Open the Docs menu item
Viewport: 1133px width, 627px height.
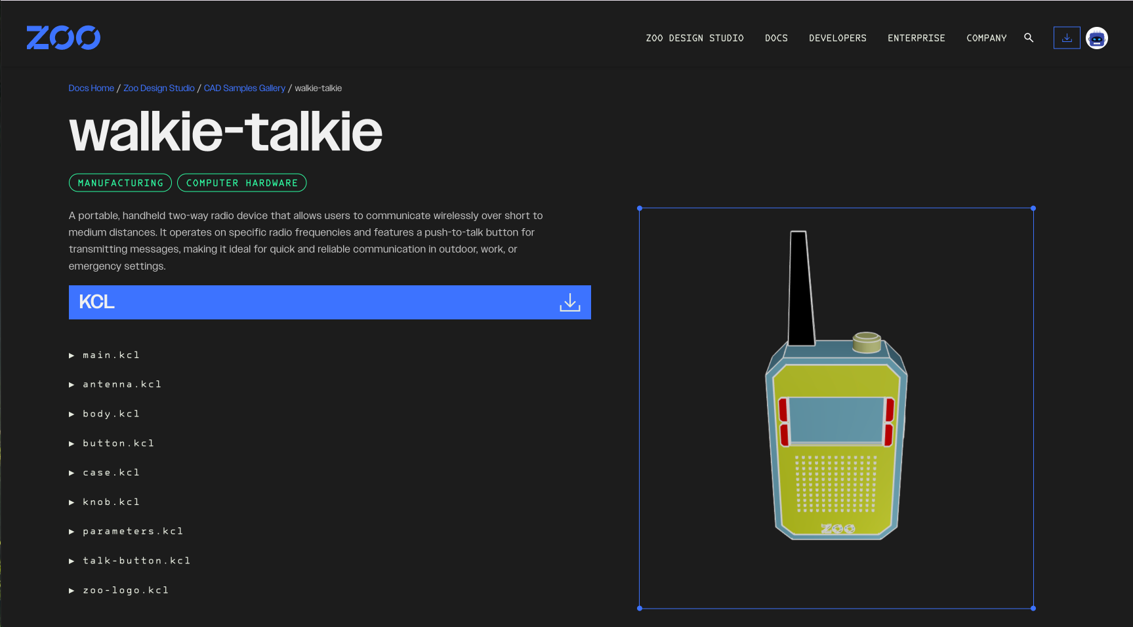pyautogui.click(x=775, y=38)
